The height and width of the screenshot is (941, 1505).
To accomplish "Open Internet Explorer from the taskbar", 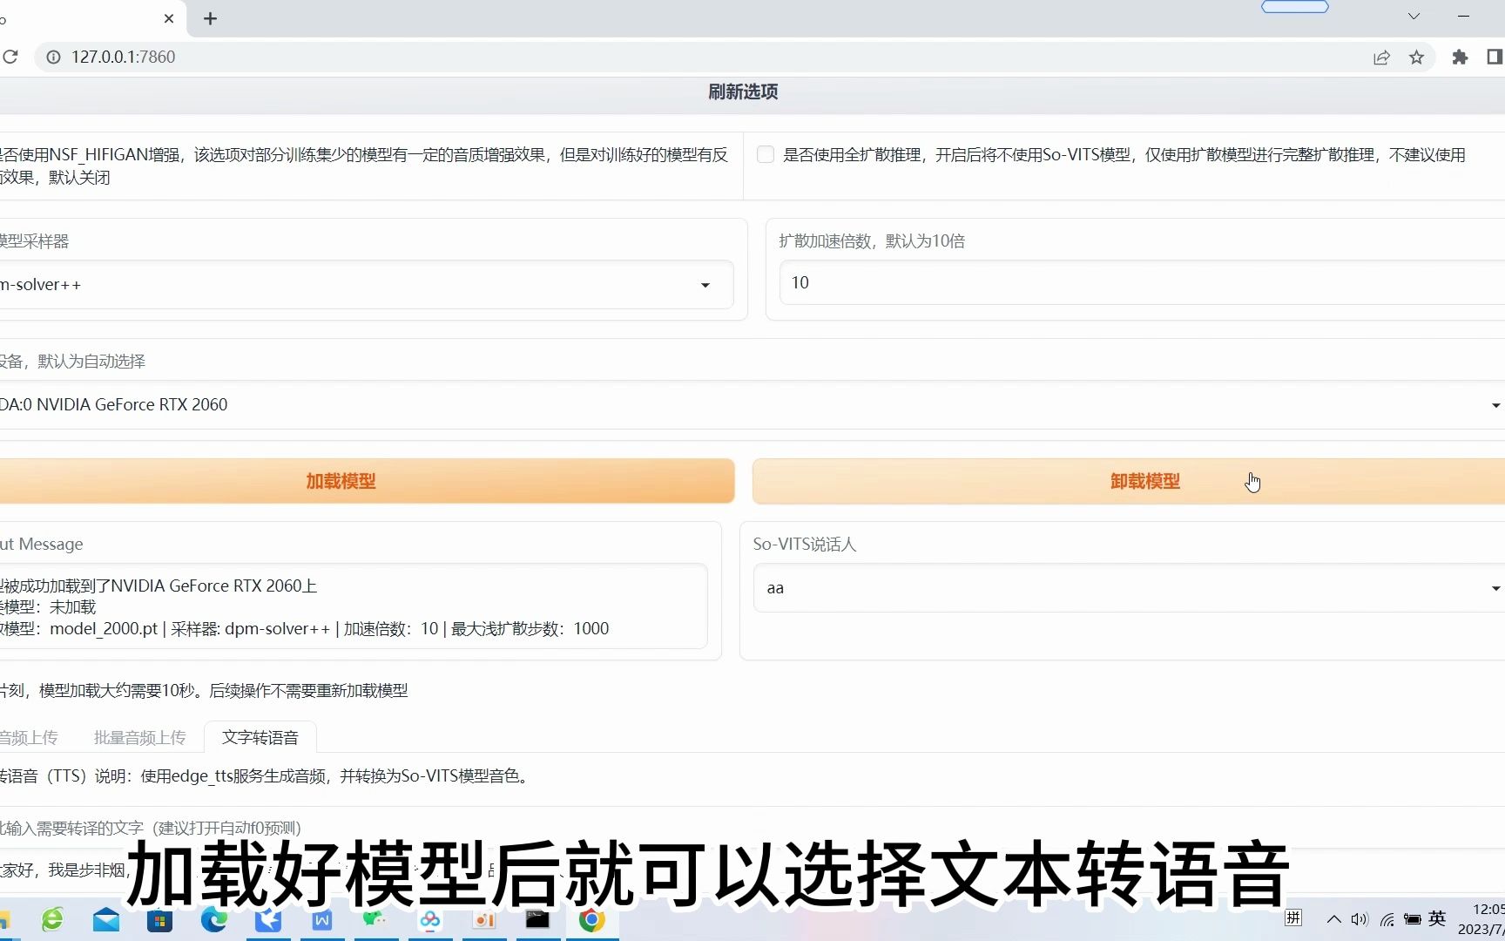I will [x=52, y=920].
